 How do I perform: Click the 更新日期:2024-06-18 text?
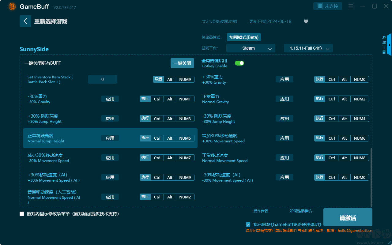click(x=270, y=21)
